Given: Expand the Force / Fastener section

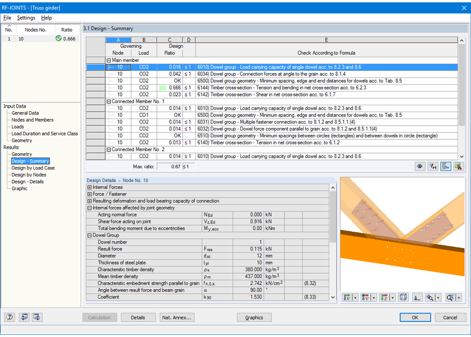Looking at the screenshot, I should pos(89,194).
